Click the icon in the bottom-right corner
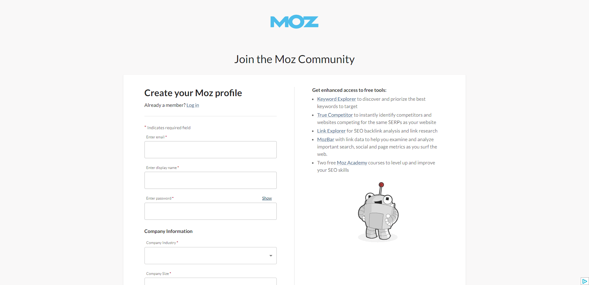The width and height of the screenshot is (589, 285). click(585, 281)
